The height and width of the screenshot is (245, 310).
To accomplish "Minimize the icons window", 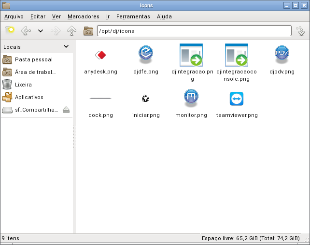I will click(287, 5).
